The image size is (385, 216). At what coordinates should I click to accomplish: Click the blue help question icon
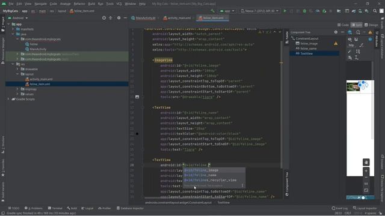[x=370, y=39]
